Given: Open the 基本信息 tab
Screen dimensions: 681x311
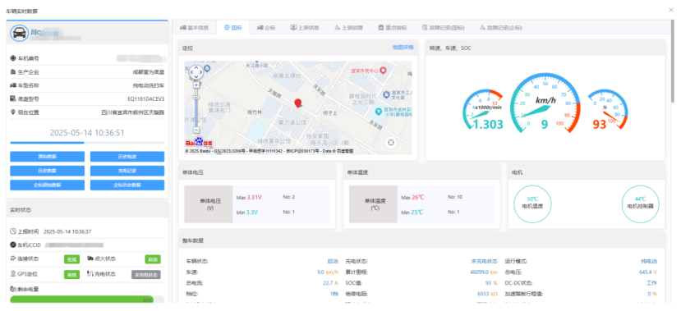Looking at the screenshot, I should coord(194,28).
